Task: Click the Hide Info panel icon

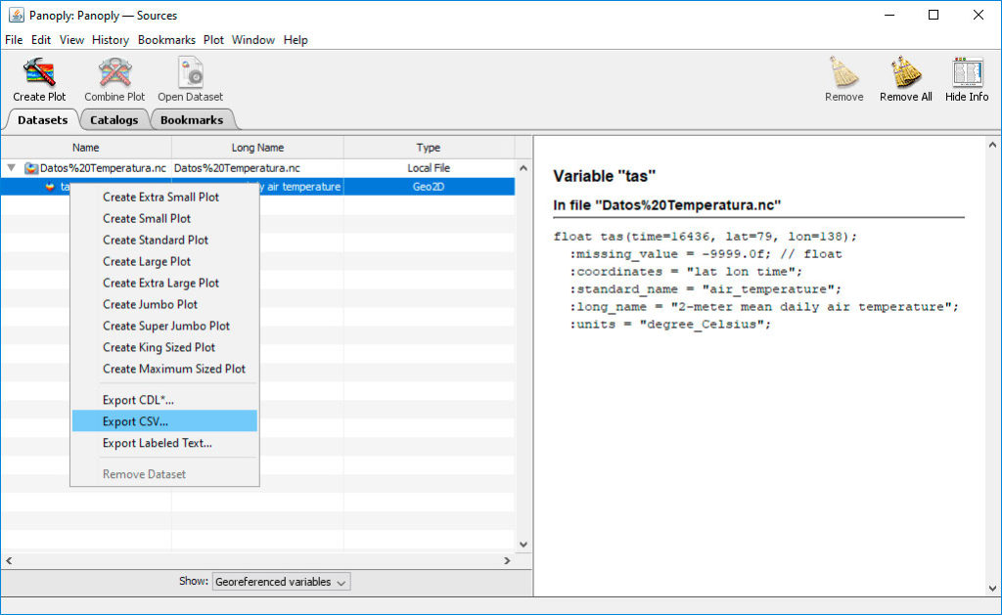Action: [x=967, y=72]
